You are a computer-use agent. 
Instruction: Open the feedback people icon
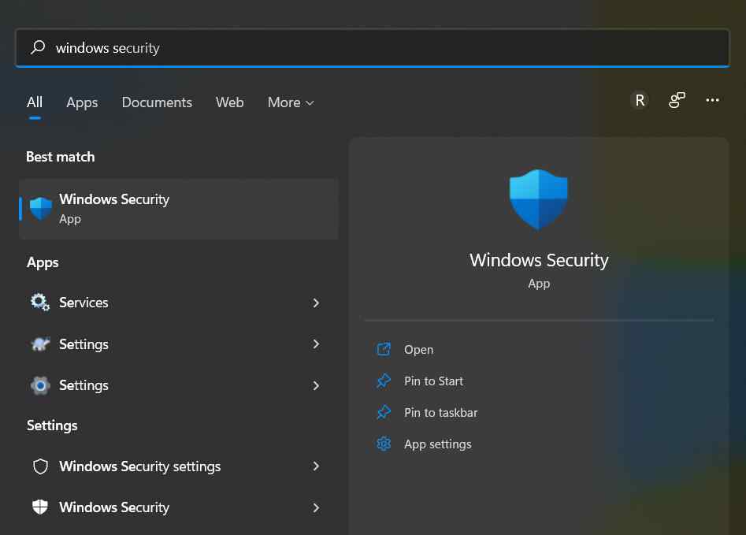[x=677, y=100]
